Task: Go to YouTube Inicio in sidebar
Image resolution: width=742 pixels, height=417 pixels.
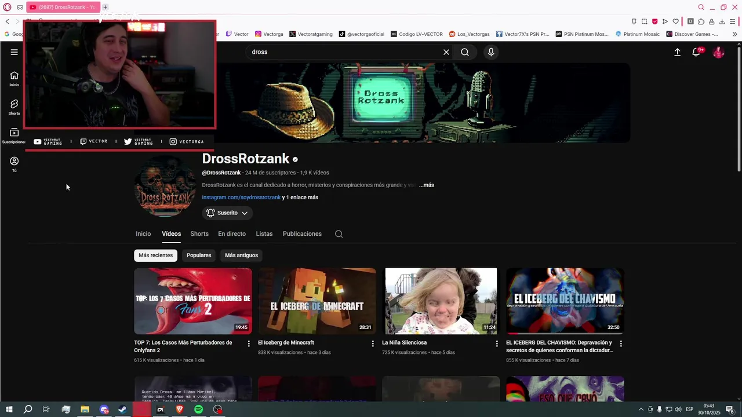Action: pos(14,79)
